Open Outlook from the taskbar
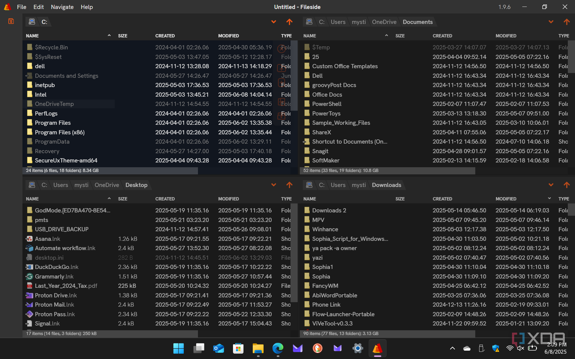Image resolution: width=575 pixels, height=359 pixels. pos(218,348)
